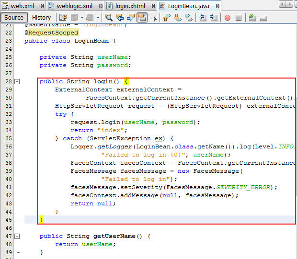Comment selected lines icon
The width and height of the screenshot is (297, 259).
tap(252, 18)
